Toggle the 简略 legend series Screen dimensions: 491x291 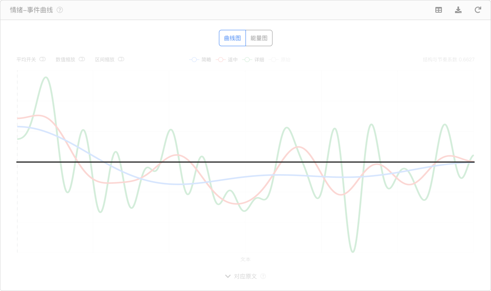(x=200, y=60)
